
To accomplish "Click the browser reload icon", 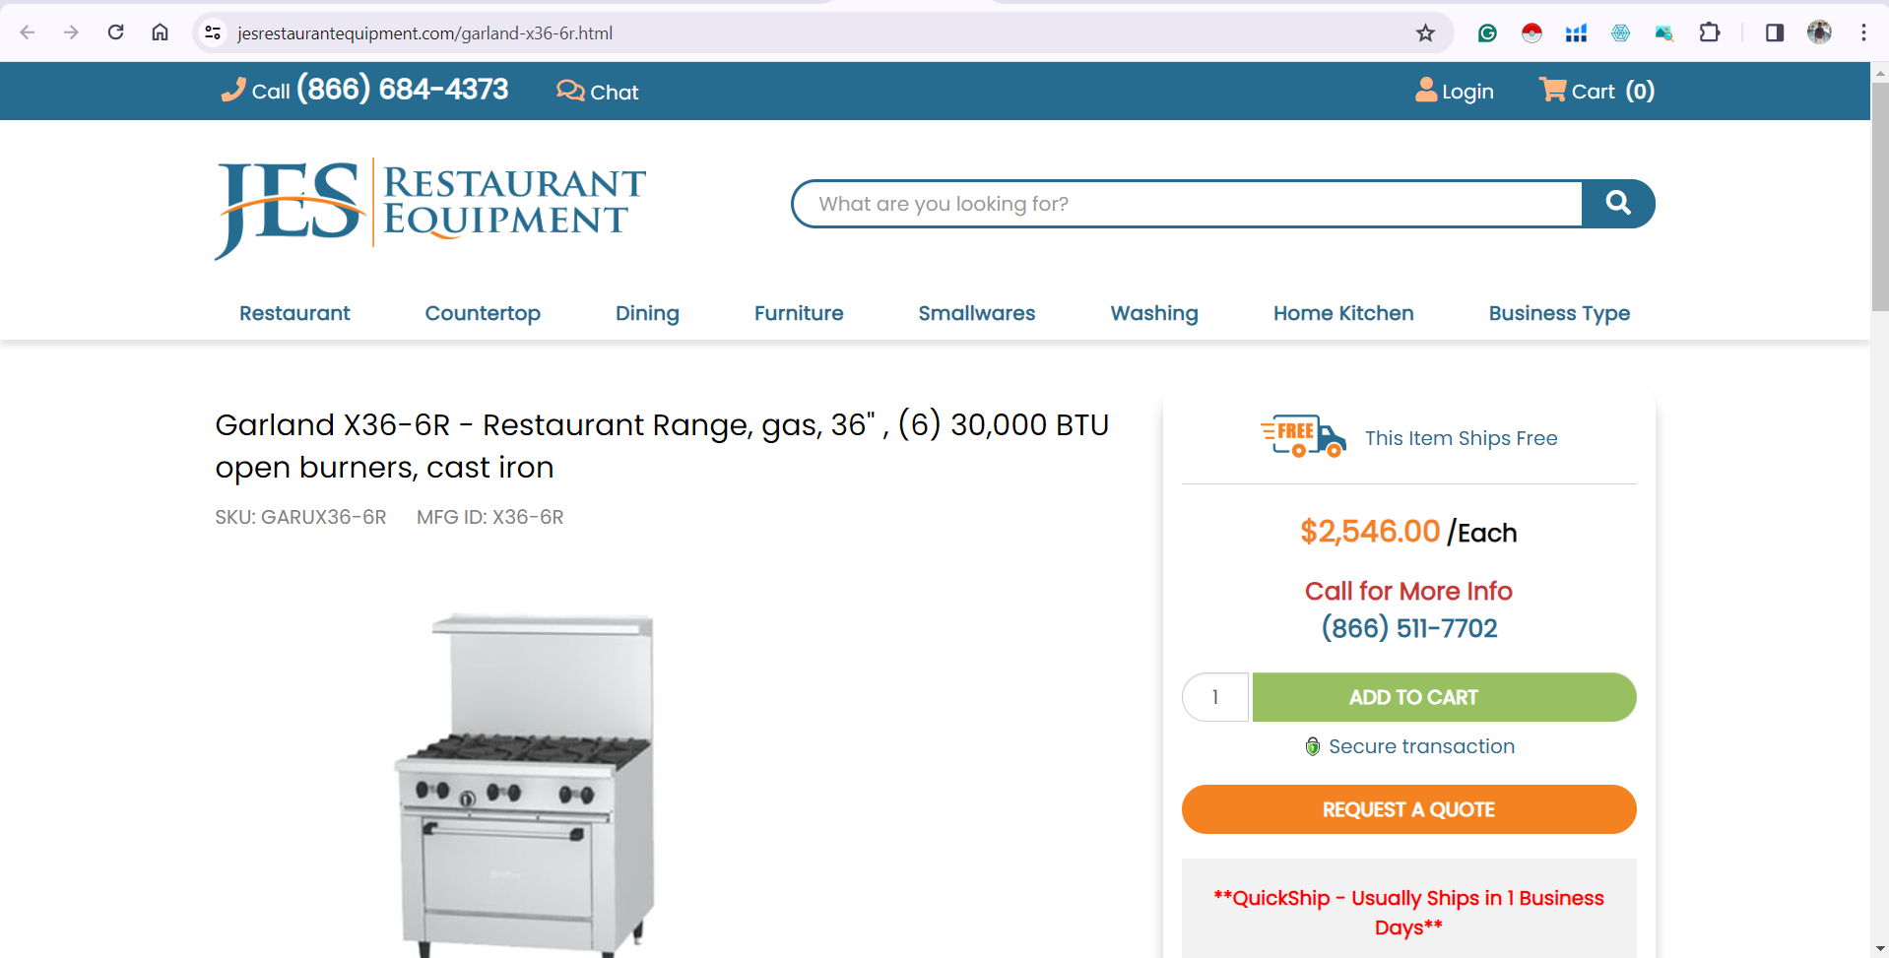I will 115,32.
